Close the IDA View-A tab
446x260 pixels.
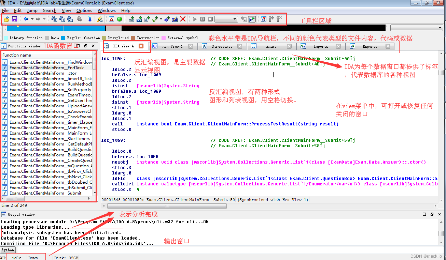pos(141,46)
